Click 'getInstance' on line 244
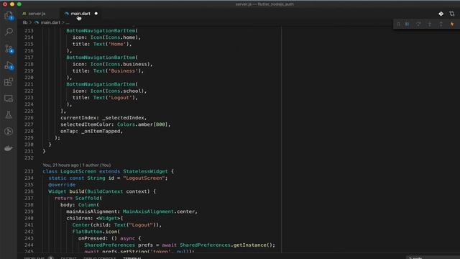Screen dimensions: 460x259 [249, 245]
